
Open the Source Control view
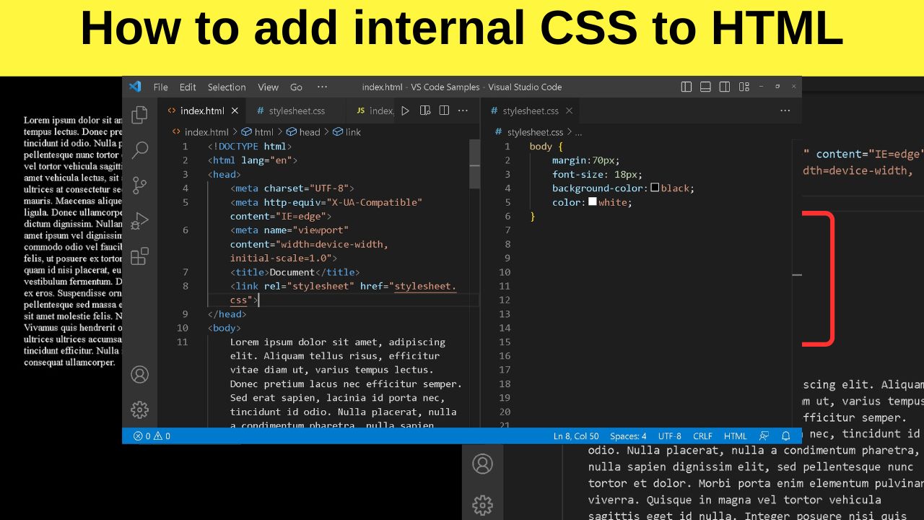click(x=139, y=186)
